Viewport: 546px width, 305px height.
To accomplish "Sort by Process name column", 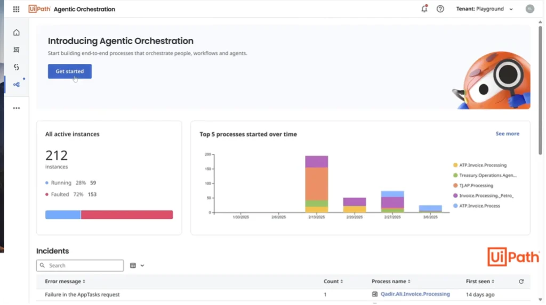I will (x=391, y=282).
